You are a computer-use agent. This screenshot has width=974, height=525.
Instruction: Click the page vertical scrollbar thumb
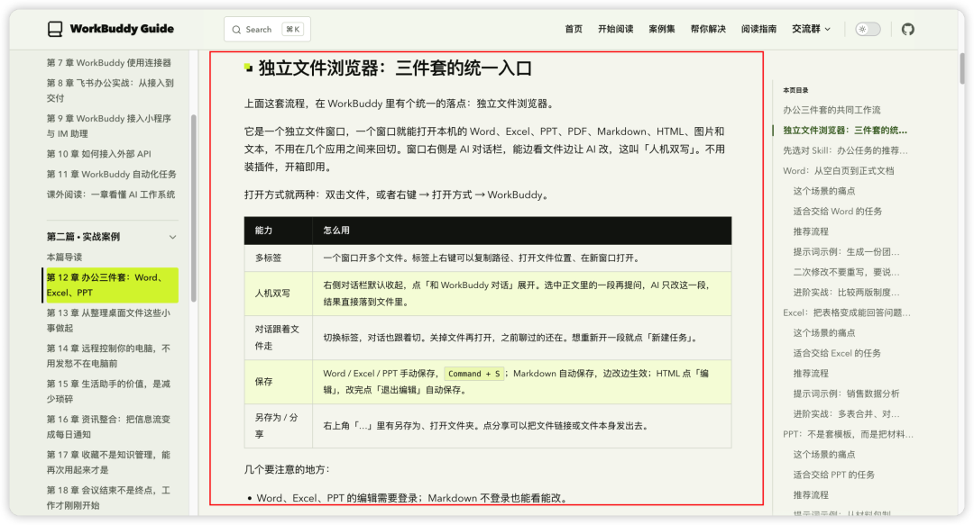[962, 68]
